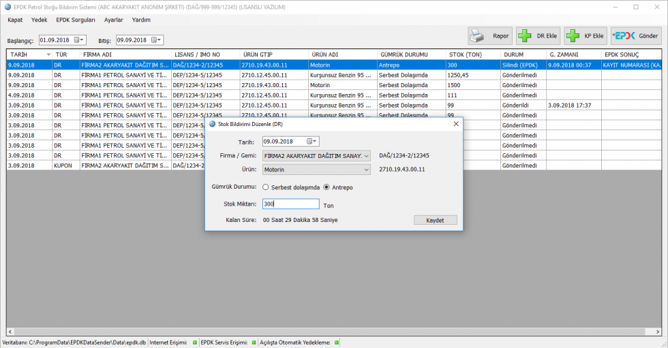Click the EPDK Gönder button
668x348 pixels.
click(635, 36)
